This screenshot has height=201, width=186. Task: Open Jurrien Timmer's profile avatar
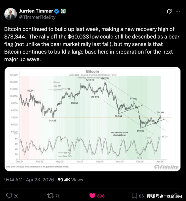[11, 14]
